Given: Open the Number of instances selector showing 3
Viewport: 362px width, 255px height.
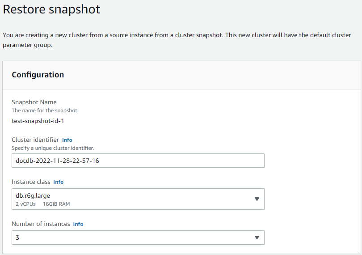Looking at the screenshot, I should click(x=134, y=238).
